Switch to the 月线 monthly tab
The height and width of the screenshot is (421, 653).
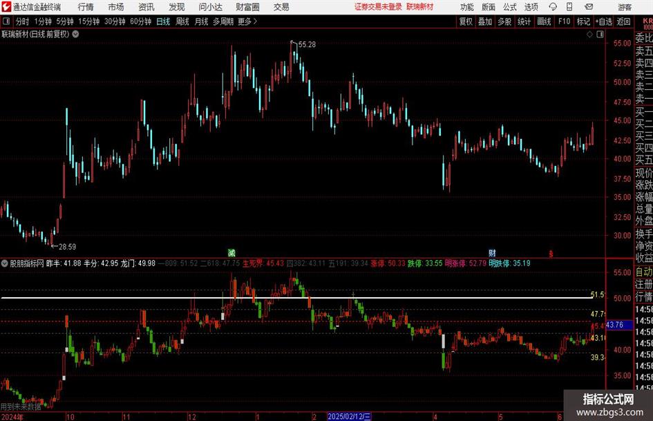[x=202, y=21]
